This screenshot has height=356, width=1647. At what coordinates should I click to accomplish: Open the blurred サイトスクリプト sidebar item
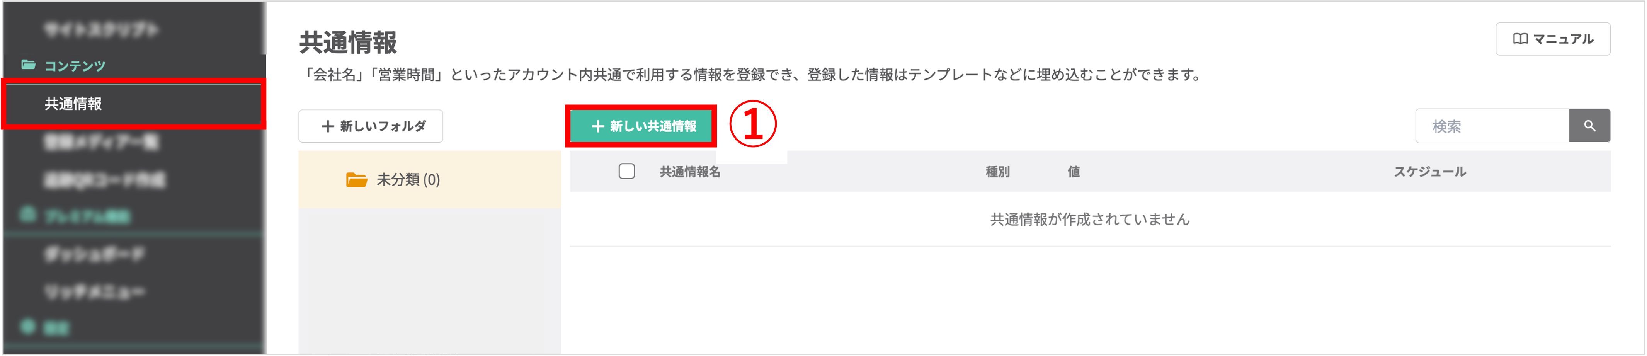click(101, 29)
